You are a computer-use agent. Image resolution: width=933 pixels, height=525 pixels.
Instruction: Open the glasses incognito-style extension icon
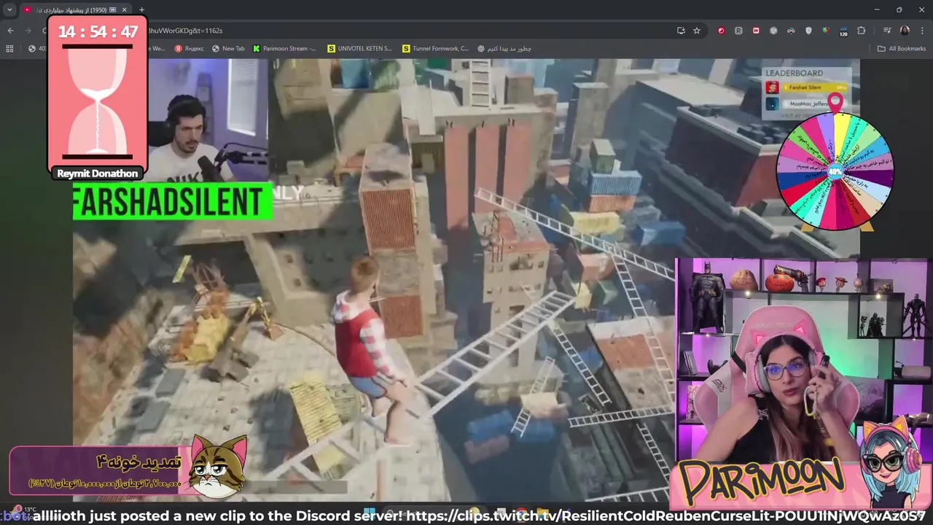point(791,31)
